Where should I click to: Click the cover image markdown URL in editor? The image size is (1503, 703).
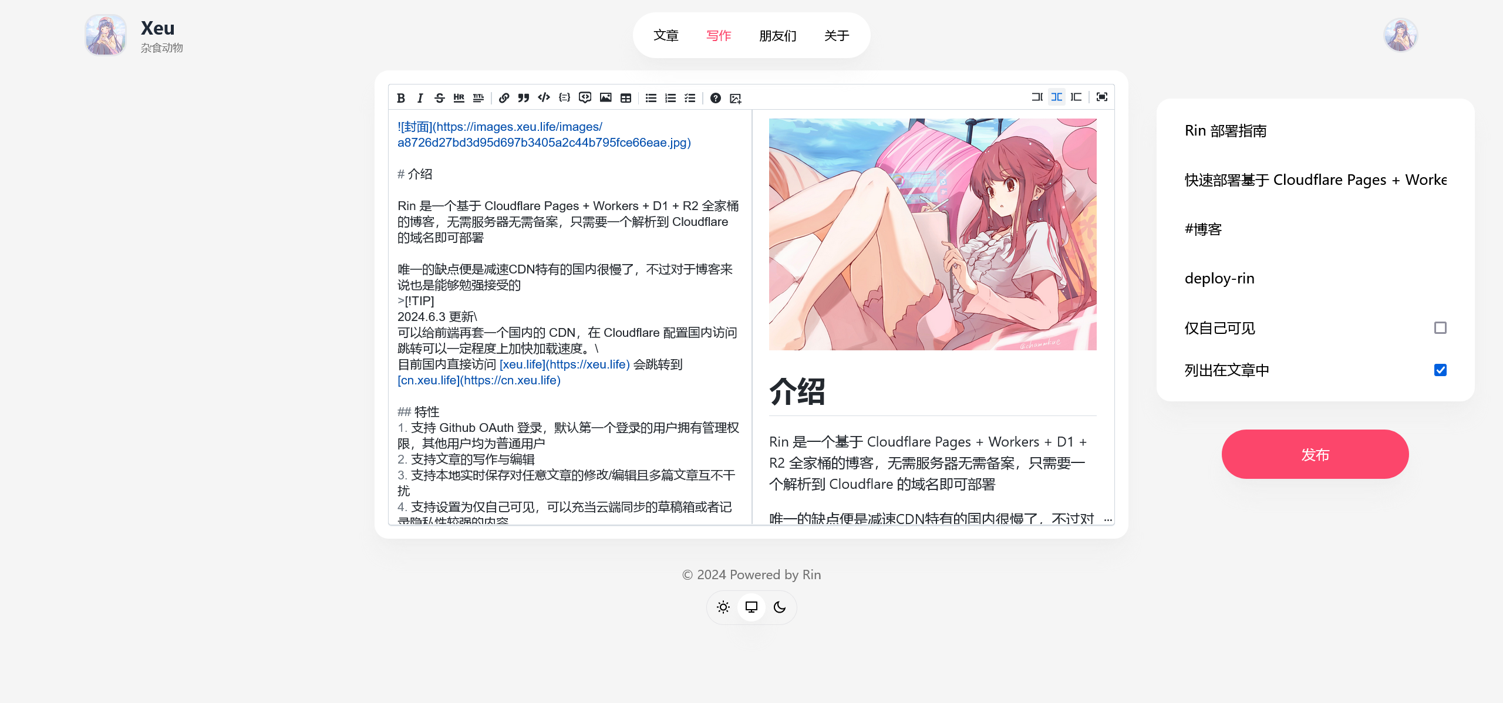544,135
